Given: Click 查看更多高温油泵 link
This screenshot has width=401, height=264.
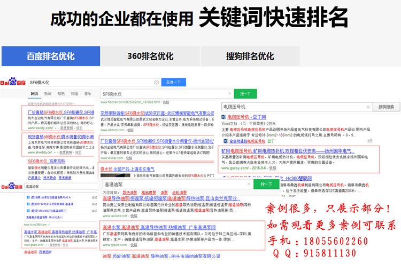Looking at the screenshot, I should [x=44, y=217].
